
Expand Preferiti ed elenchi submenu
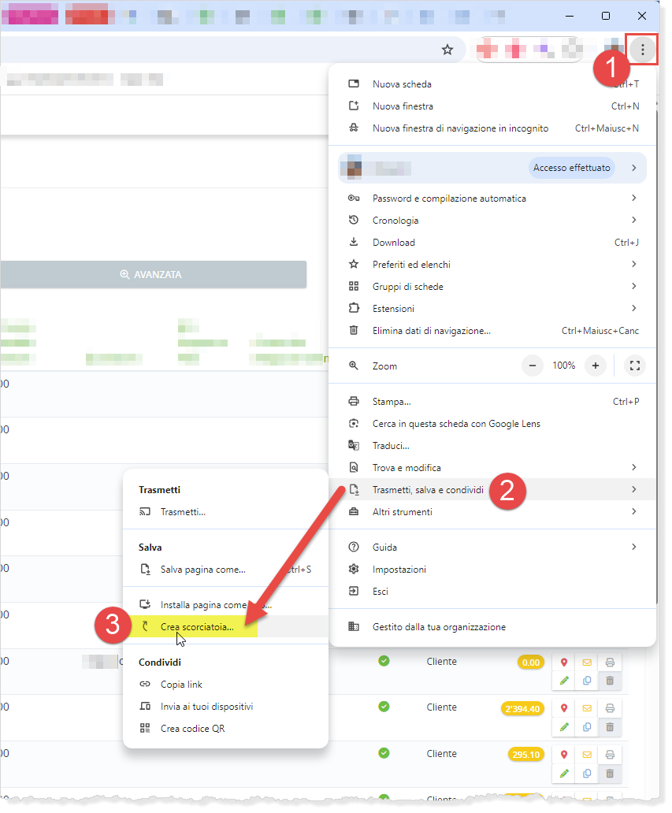(x=411, y=265)
